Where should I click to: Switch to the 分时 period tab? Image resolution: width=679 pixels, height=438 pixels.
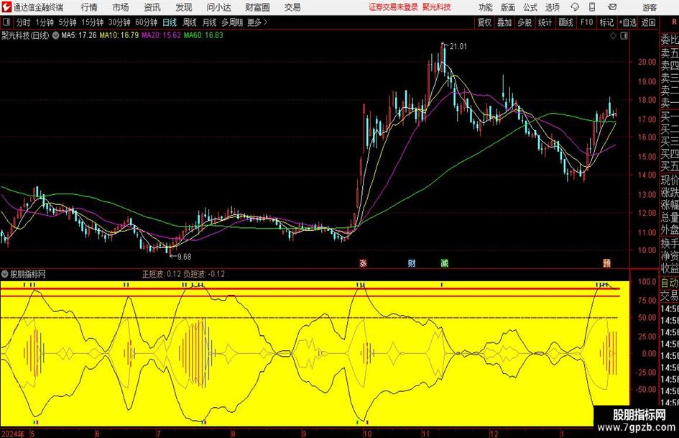pyautogui.click(x=23, y=22)
